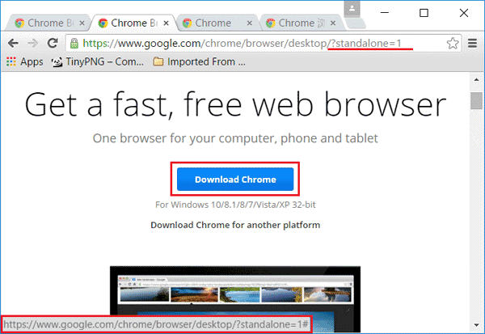This screenshot has width=485, height=334.
Task: Click the user profile avatar button
Action: pos(352,9)
